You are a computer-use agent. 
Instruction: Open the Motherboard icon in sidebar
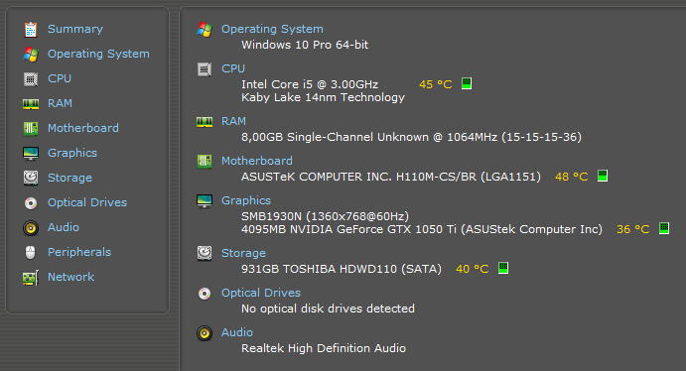(x=31, y=129)
